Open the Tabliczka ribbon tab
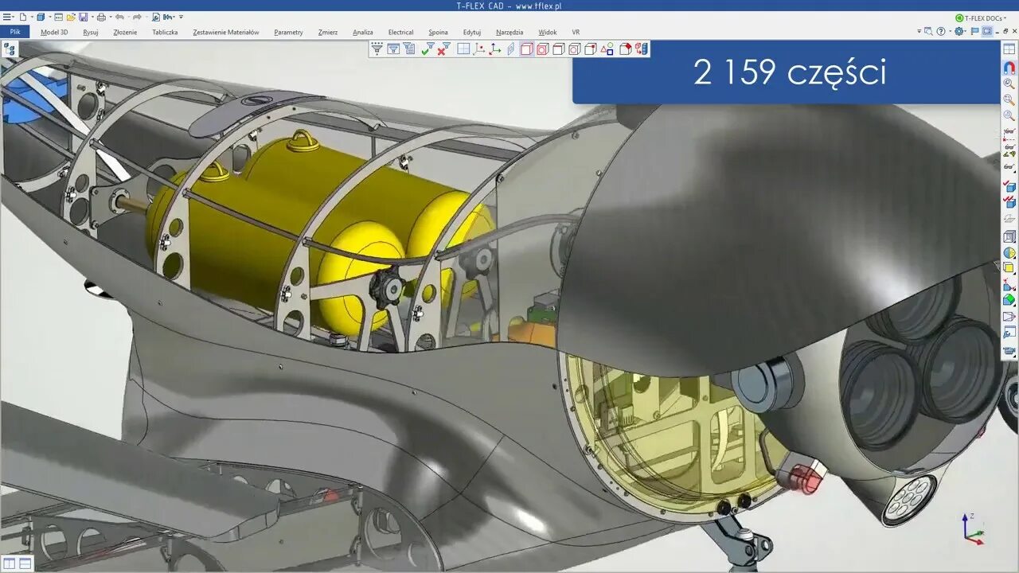 click(x=165, y=33)
